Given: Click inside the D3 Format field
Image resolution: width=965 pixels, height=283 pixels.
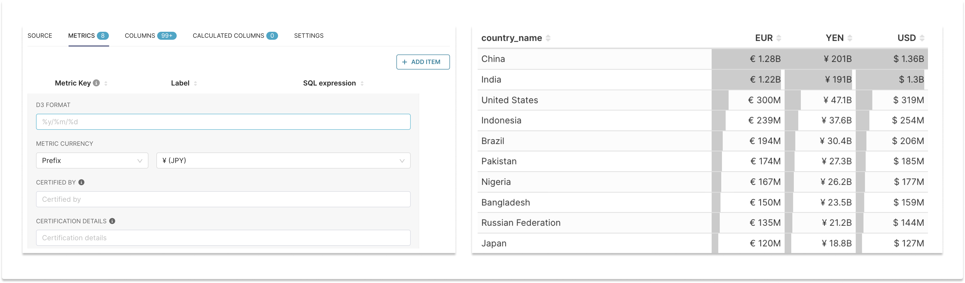Looking at the screenshot, I should pos(223,121).
